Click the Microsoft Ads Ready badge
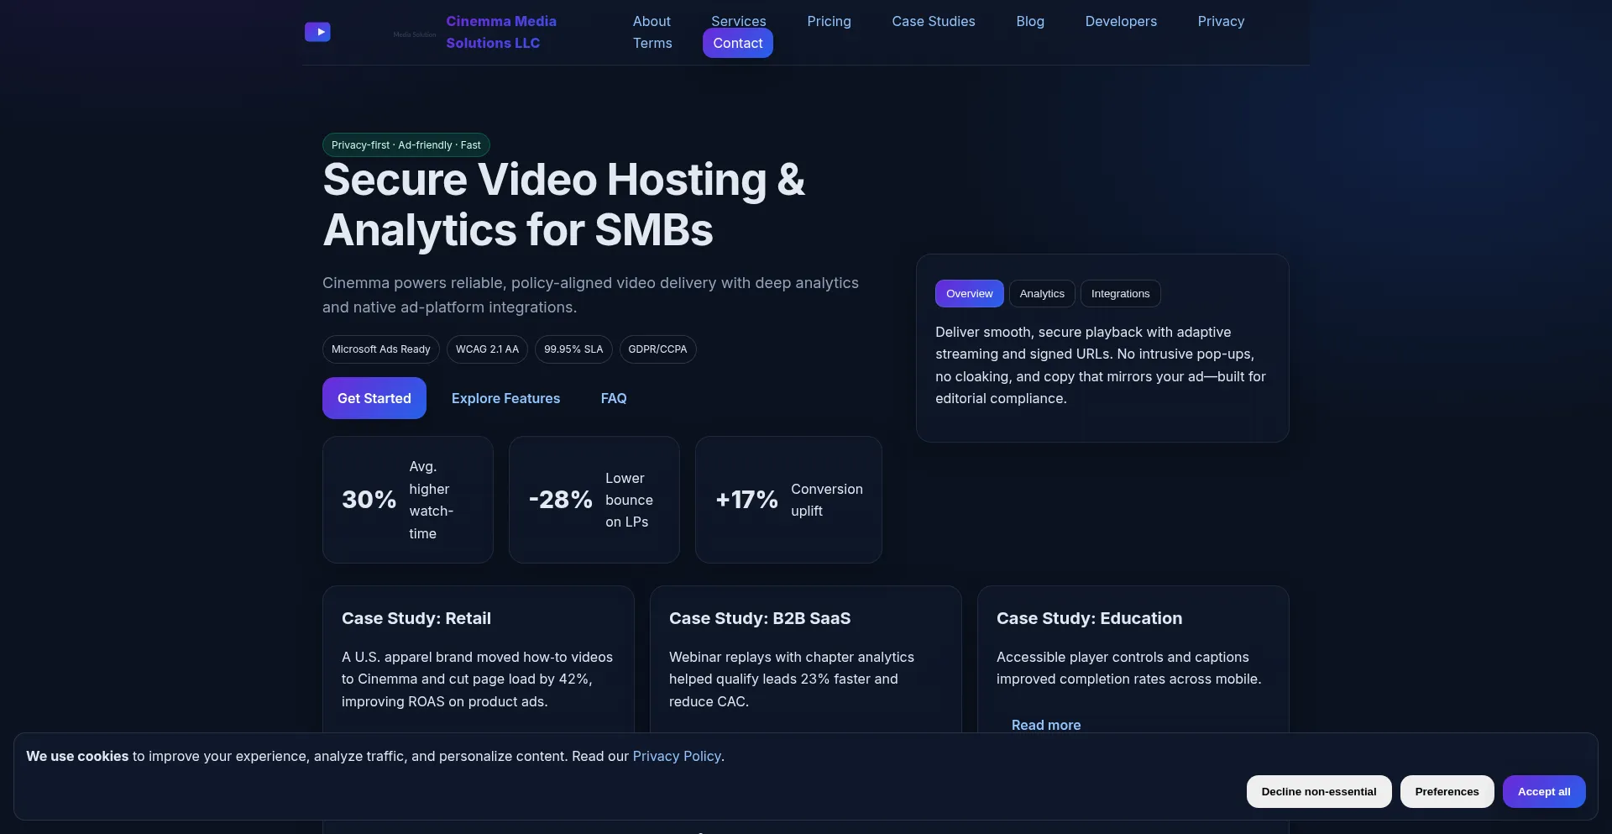This screenshot has height=834, width=1612. 380,349
